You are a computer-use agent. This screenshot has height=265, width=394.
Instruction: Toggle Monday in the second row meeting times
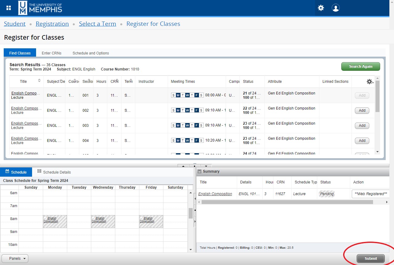[178, 110]
